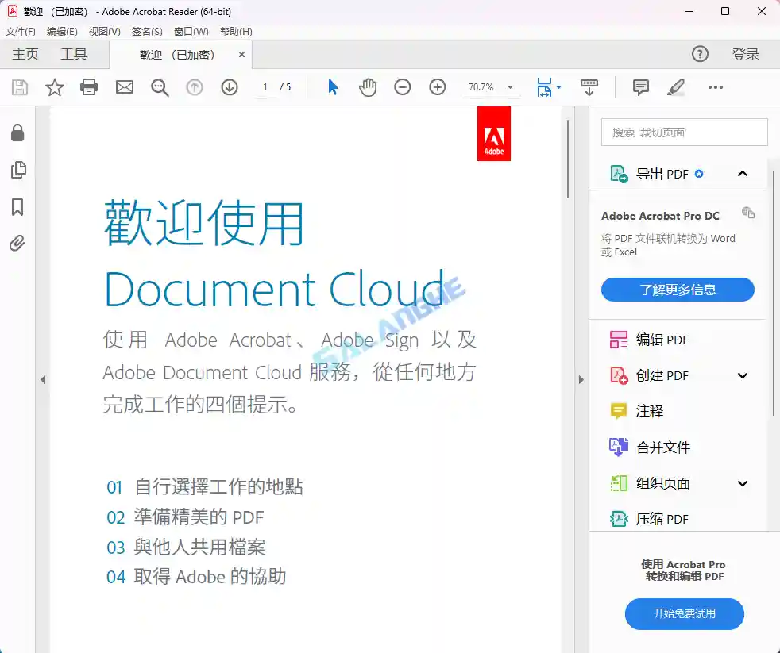Select the text selection arrow tool
The width and height of the screenshot is (780, 653).
pyautogui.click(x=333, y=87)
